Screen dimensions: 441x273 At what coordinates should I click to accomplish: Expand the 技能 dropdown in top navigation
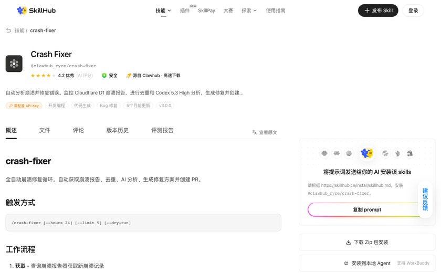coord(163,10)
